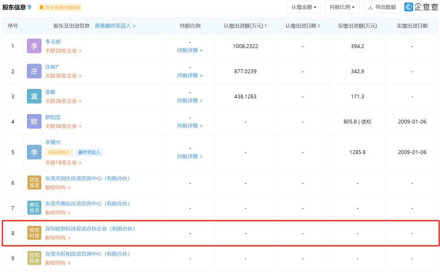Select the 877.0239 subscribed amount cell
Viewport: 440px width, 272px height.
click(245, 72)
